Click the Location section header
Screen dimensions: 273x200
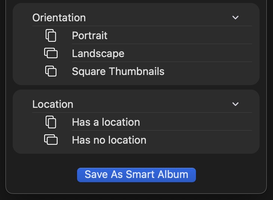(x=53, y=104)
